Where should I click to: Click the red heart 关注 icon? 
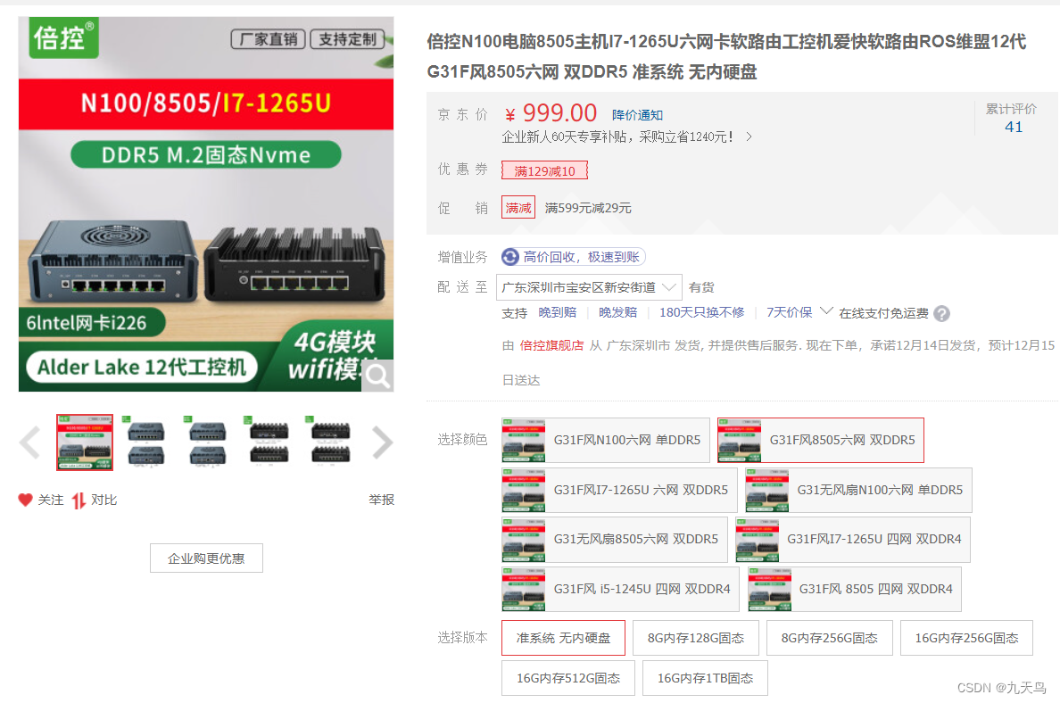tap(26, 500)
